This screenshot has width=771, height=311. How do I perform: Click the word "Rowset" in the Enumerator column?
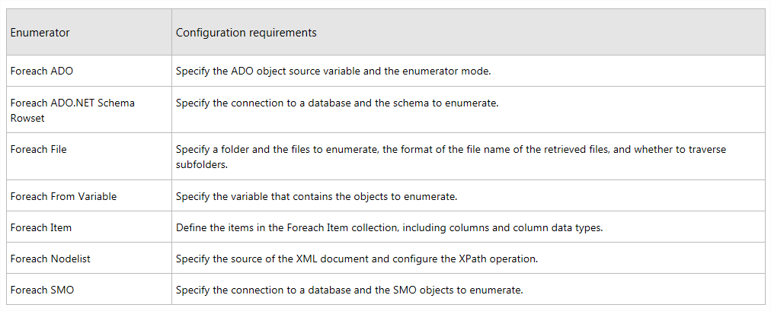click(x=27, y=118)
